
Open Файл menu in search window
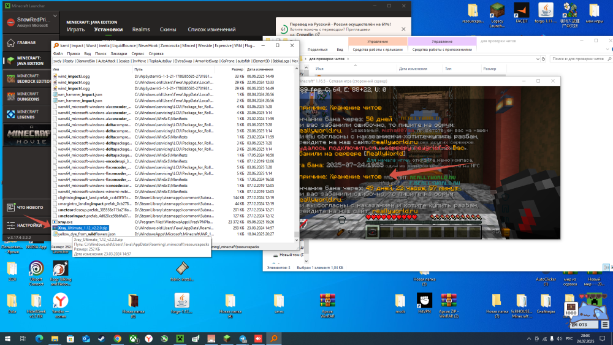[x=58, y=53]
